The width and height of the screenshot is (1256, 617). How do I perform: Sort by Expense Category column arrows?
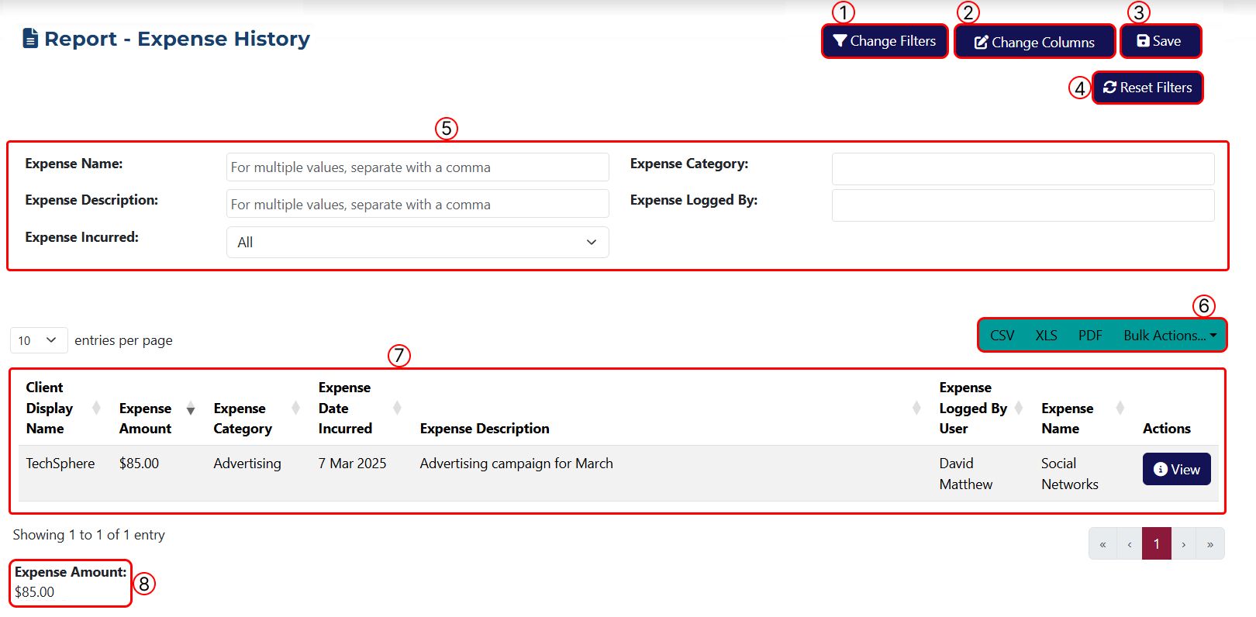(x=295, y=408)
